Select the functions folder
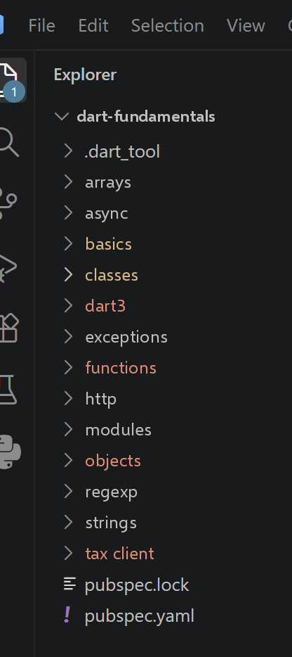The width and height of the screenshot is (292, 657). [x=121, y=368]
